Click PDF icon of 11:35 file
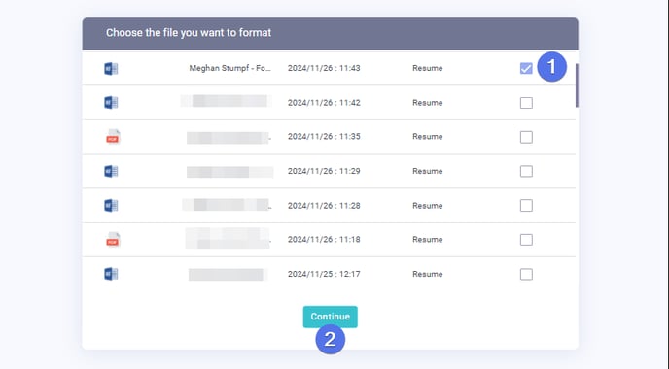This screenshot has width=669, height=369. pos(113,137)
